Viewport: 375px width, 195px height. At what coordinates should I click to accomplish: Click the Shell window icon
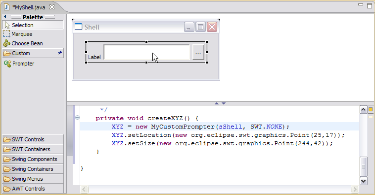click(x=78, y=27)
